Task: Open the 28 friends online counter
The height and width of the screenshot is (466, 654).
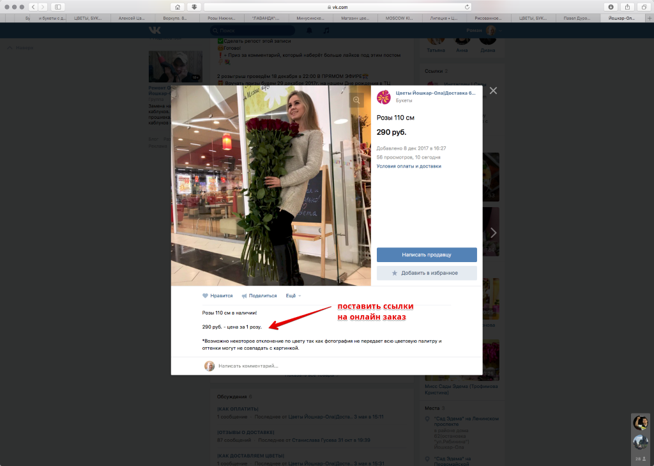Action: click(x=640, y=458)
